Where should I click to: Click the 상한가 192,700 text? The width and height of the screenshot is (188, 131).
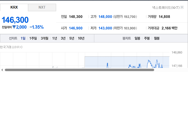[x=125, y=17]
